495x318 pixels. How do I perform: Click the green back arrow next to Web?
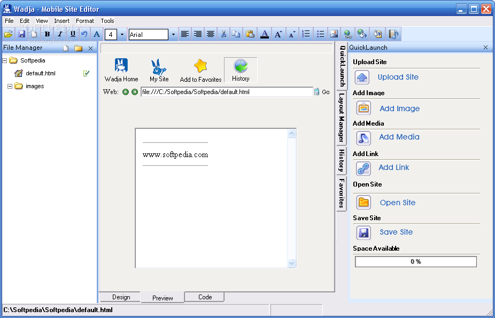(126, 92)
